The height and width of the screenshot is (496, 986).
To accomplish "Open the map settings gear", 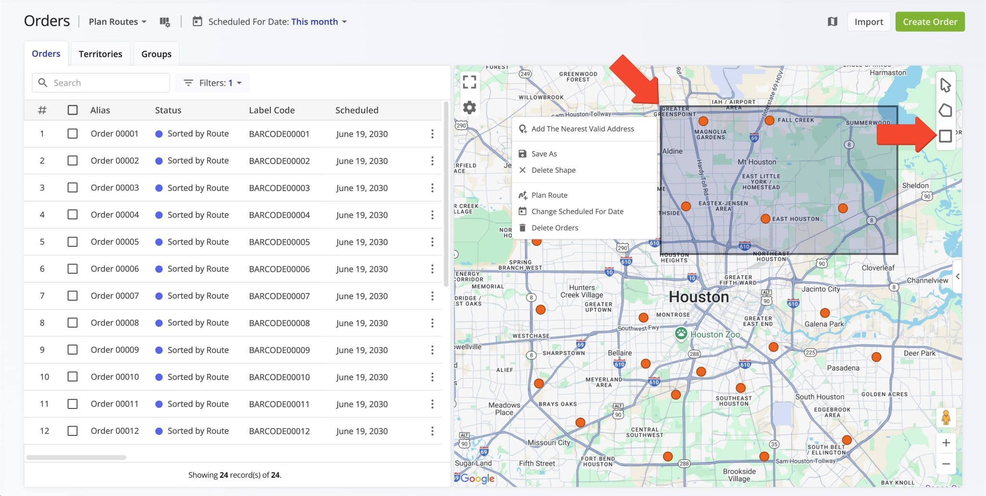I will pos(469,107).
